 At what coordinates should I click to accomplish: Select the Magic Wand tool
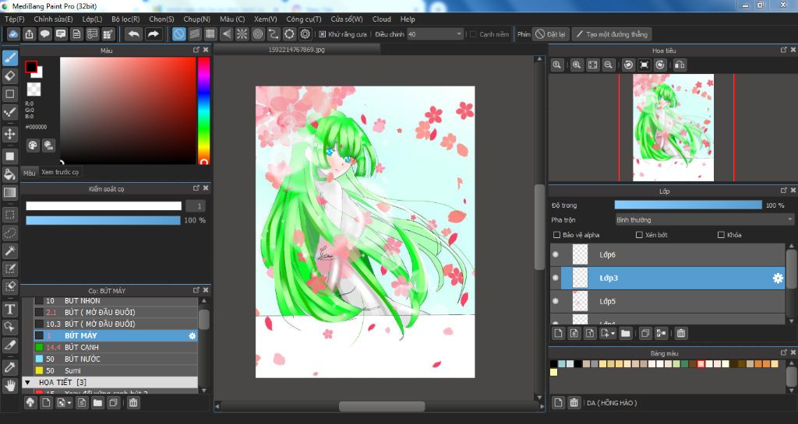9,251
